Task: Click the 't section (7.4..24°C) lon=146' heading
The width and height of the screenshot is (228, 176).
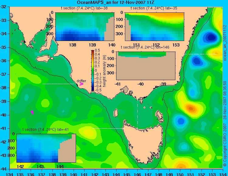Action: [x=145, y=47]
